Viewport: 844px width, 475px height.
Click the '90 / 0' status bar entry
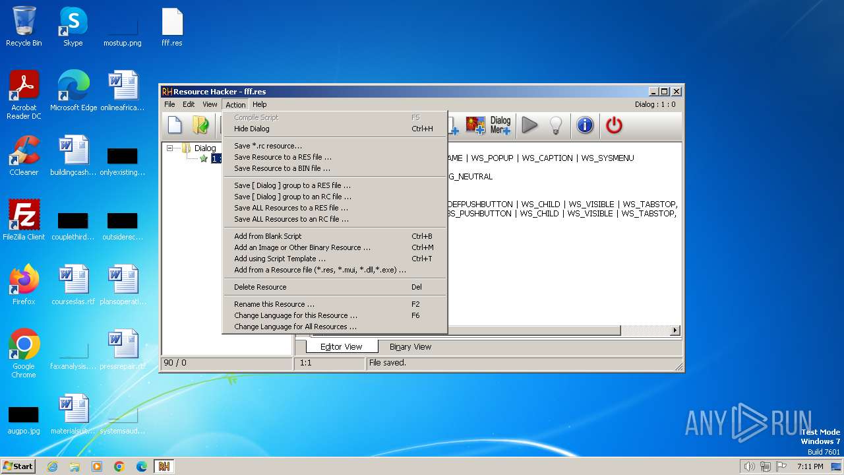[x=175, y=363]
